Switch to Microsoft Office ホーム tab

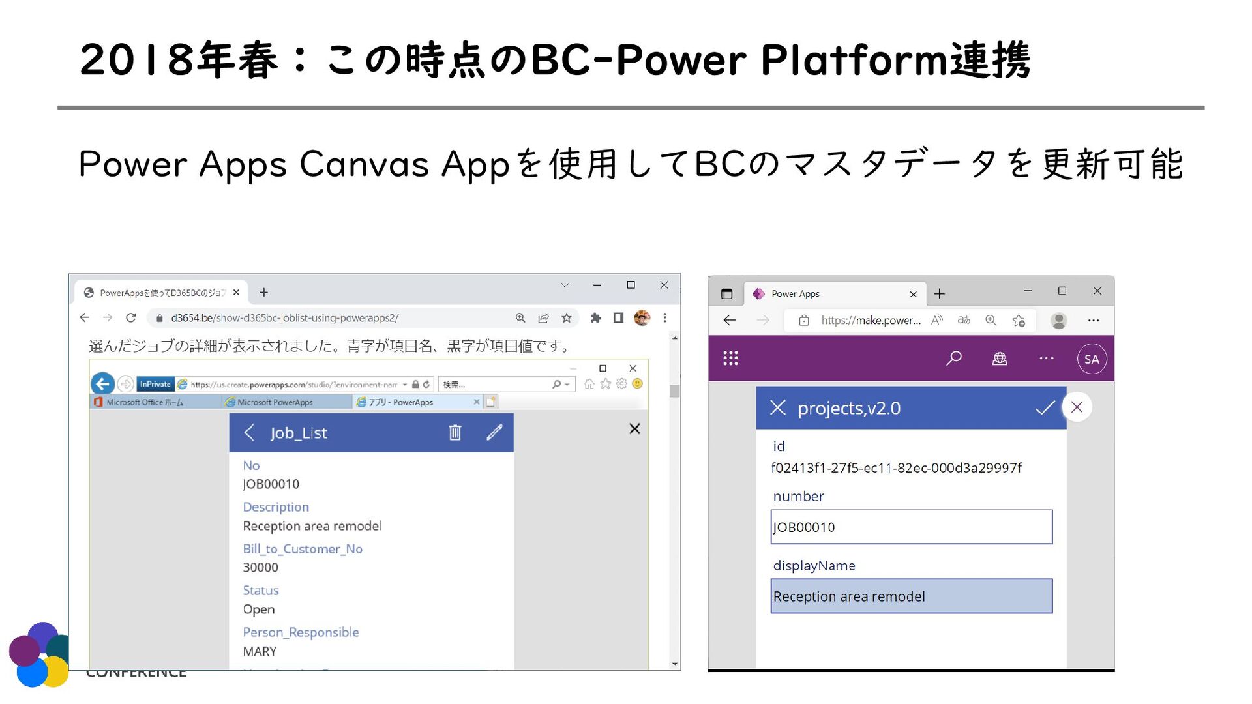[155, 402]
